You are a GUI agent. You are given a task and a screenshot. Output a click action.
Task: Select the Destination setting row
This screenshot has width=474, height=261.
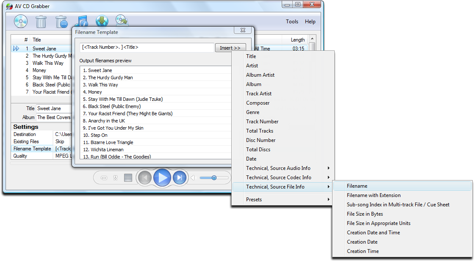click(x=42, y=134)
